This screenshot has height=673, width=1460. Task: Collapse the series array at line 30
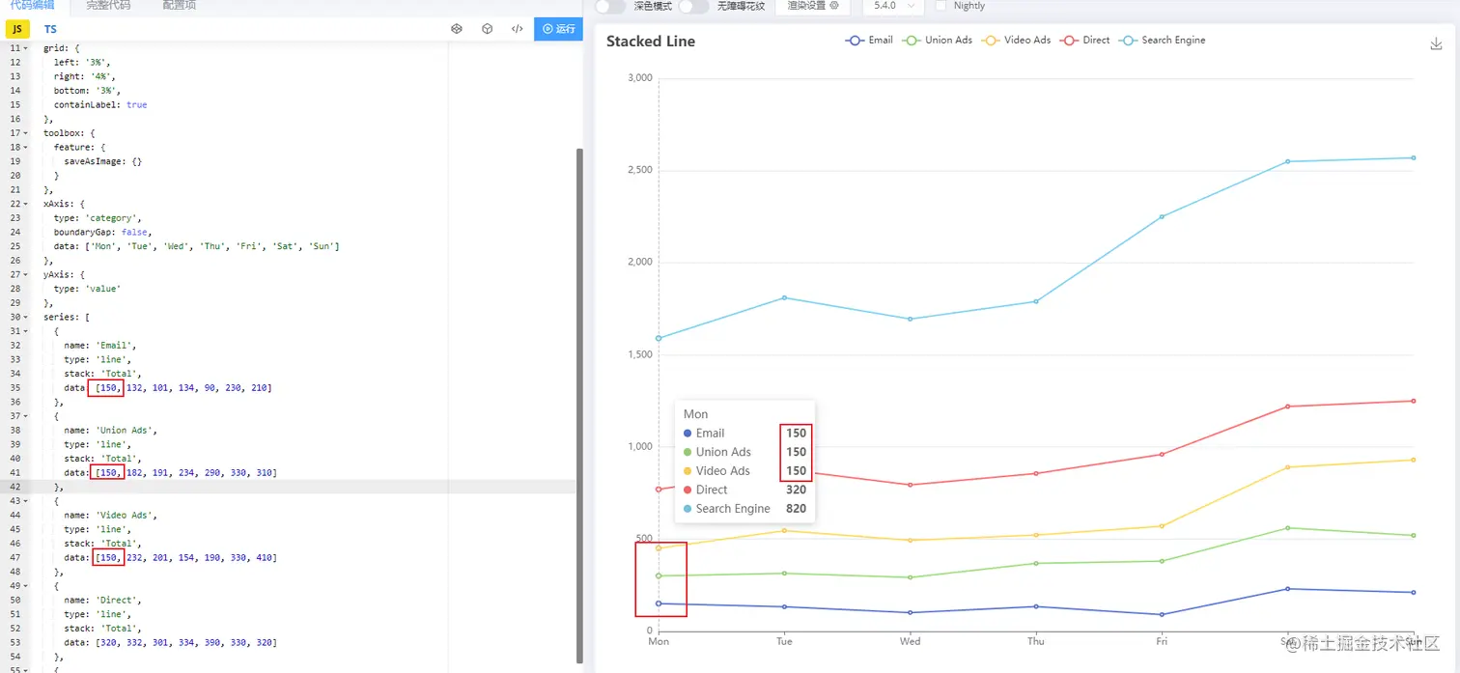(x=25, y=317)
